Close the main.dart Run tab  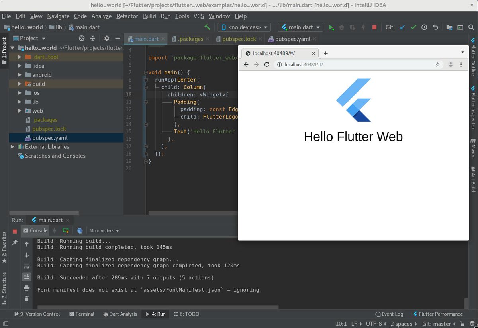[67, 220]
